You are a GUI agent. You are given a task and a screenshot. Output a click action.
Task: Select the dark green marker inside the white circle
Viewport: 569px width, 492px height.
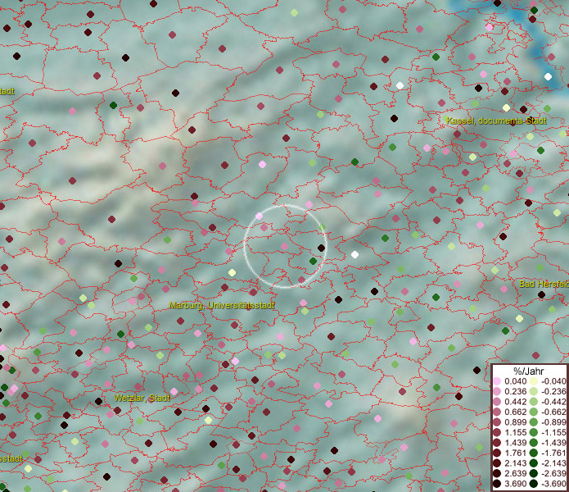pyautogui.click(x=313, y=262)
